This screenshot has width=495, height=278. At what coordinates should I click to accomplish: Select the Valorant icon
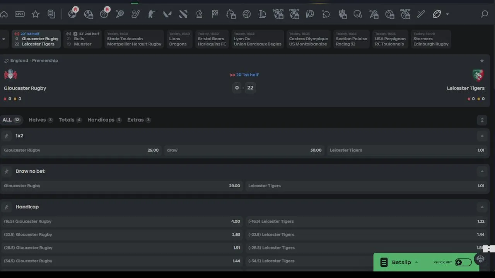coord(167,14)
